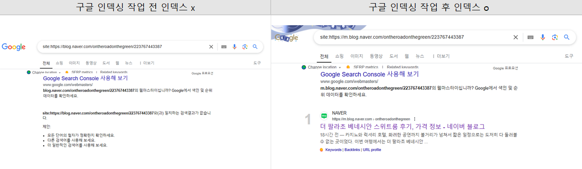
Task: Start voice search in the after-indexing (작업 후) panel
Action: pyautogui.click(x=543, y=37)
